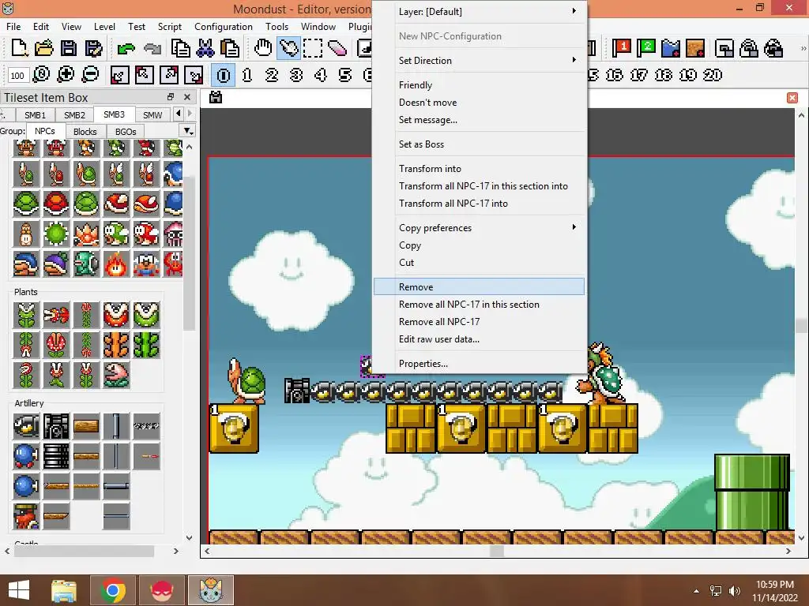Float the Tileset Item Box panel
The image size is (809, 606).
pos(171,97)
